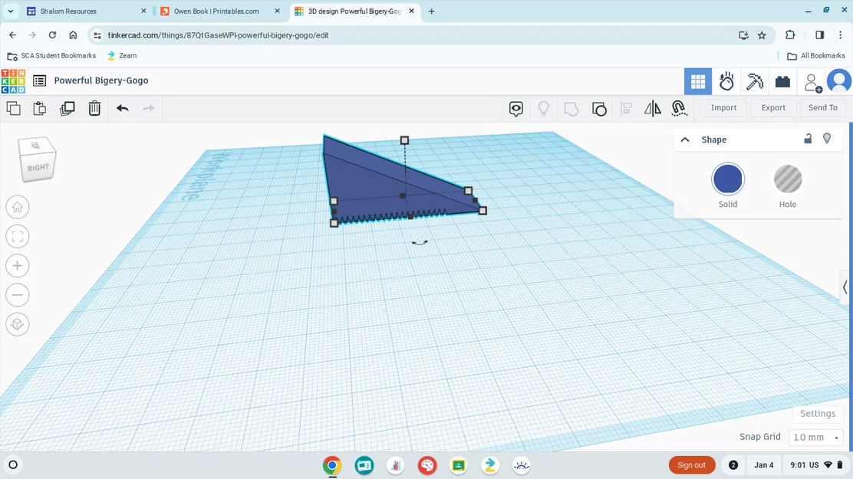Screen dimensions: 853x479
Task: Click the Duplicate and repeat tool
Action: pyautogui.click(x=67, y=108)
